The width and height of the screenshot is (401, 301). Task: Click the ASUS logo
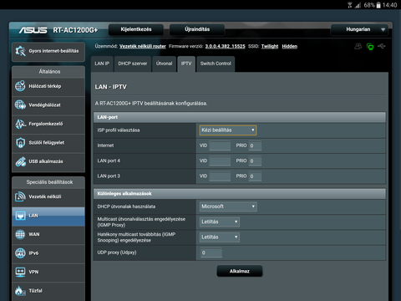click(x=33, y=30)
